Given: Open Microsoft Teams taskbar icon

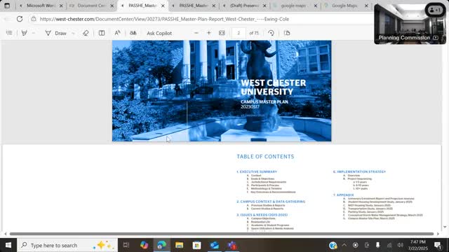Looking at the screenshot, I should pos(232,245).
